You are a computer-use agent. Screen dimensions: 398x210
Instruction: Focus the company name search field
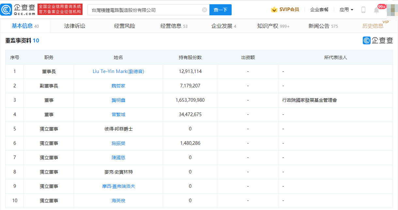point(148,10)
